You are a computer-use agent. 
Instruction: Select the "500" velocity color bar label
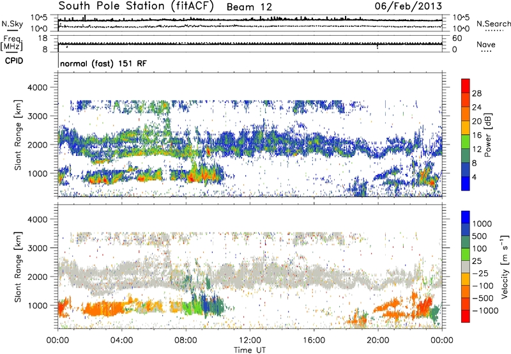[x=480, y=236]
